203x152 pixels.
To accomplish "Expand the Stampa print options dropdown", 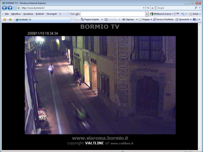I will (137, 20).
